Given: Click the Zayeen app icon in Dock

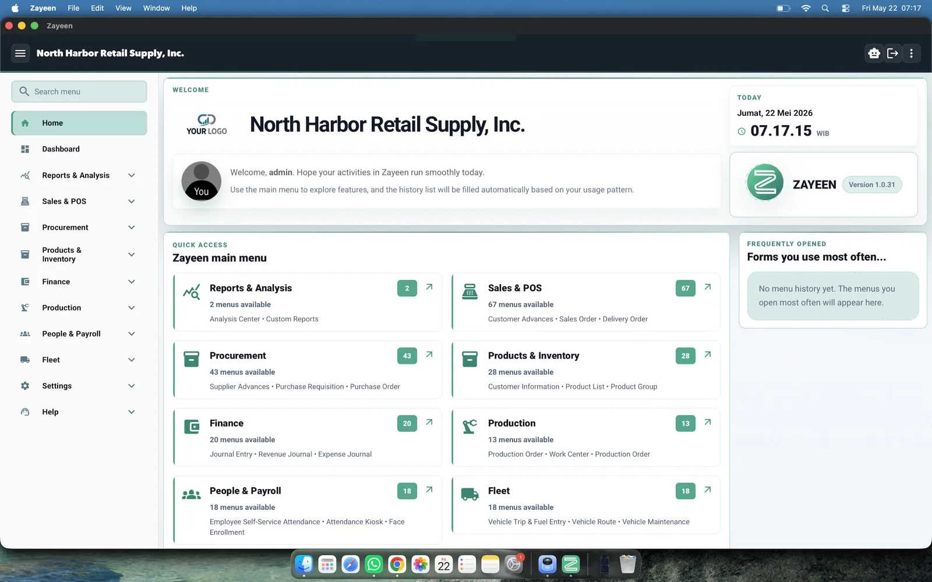Looking at the screenshot, I should click(570, 564).
